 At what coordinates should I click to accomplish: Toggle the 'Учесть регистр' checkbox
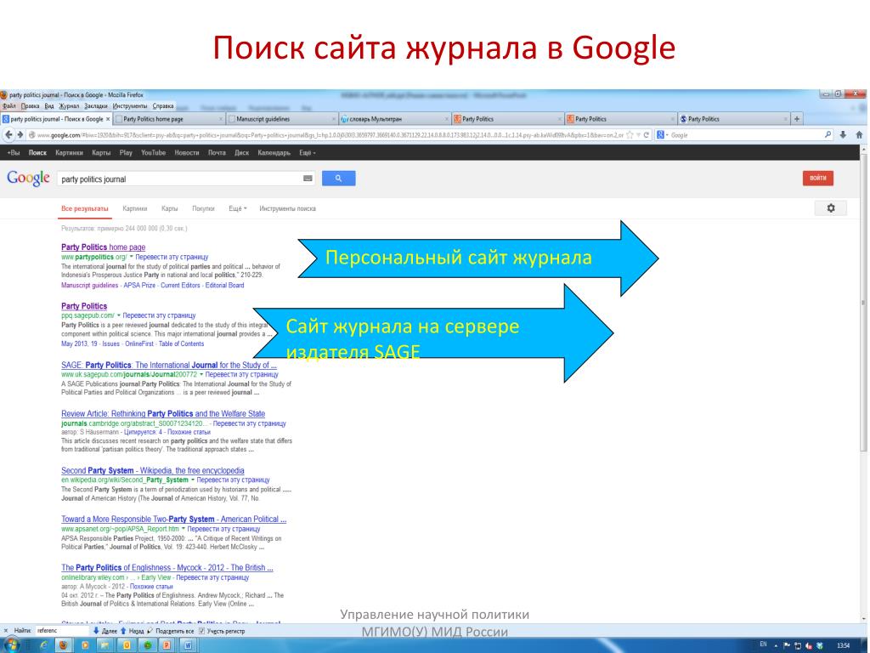tap(201, 631)
